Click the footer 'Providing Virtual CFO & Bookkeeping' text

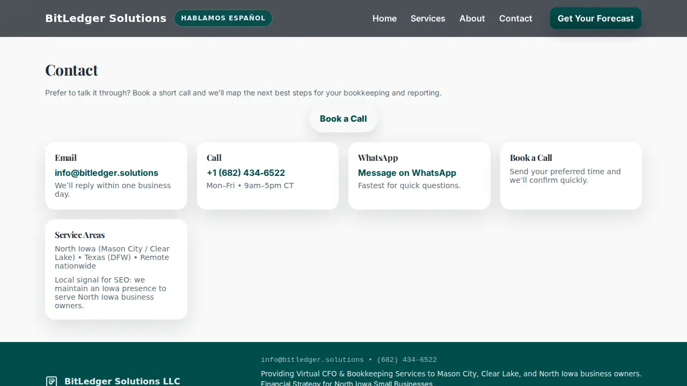coord(451,374)
